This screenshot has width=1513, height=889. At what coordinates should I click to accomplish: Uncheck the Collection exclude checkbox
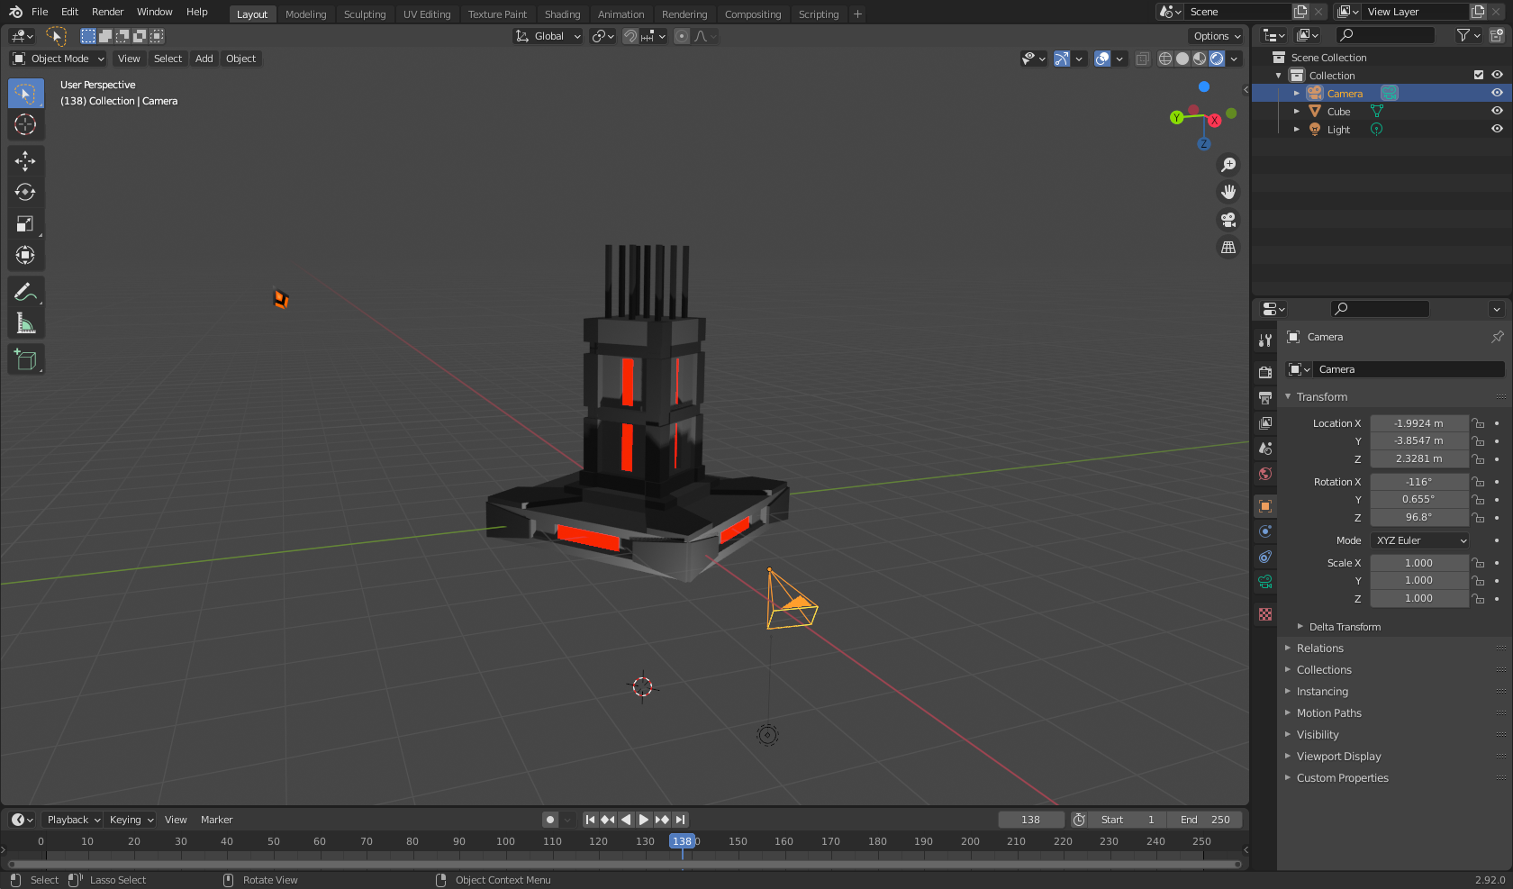tap(1478, 75)
